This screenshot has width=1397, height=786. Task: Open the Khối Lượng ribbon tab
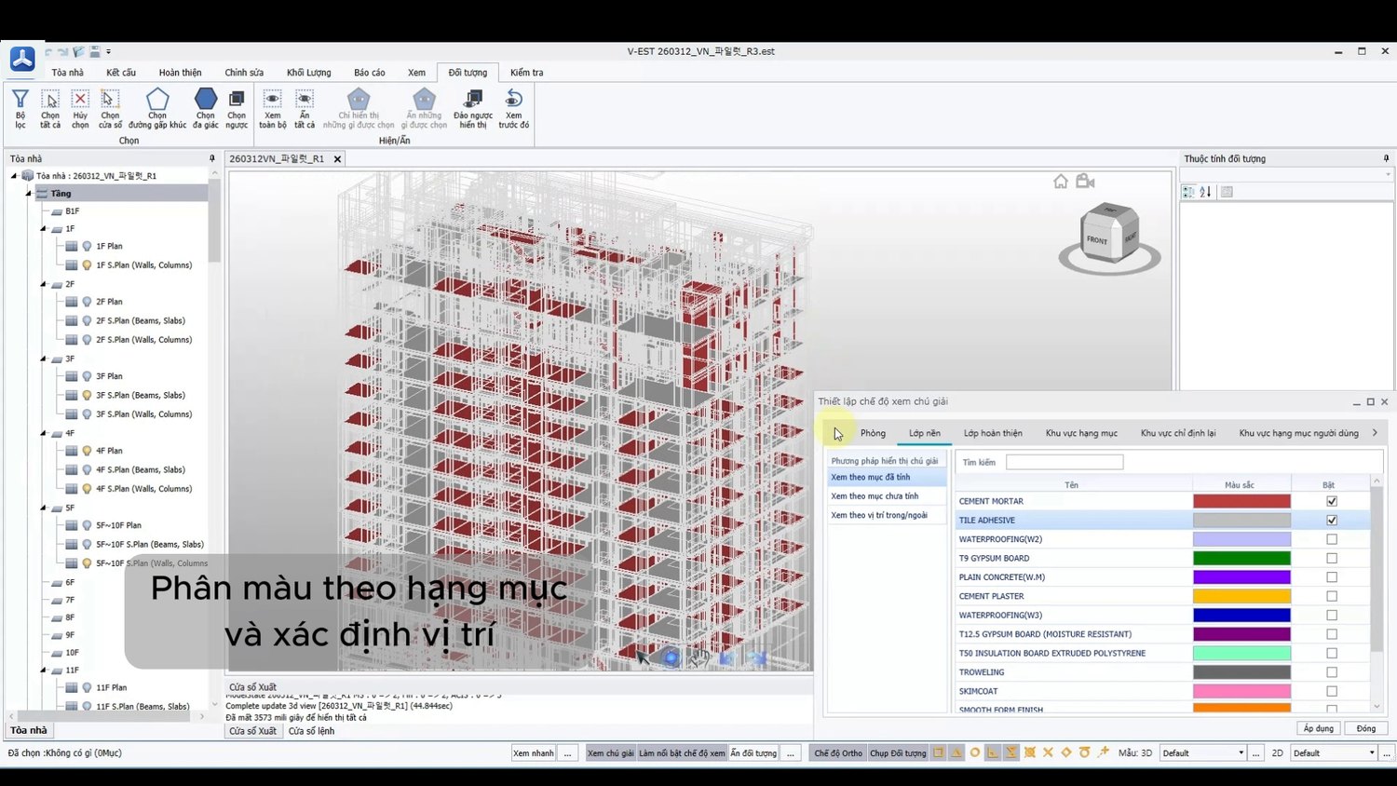308,73
